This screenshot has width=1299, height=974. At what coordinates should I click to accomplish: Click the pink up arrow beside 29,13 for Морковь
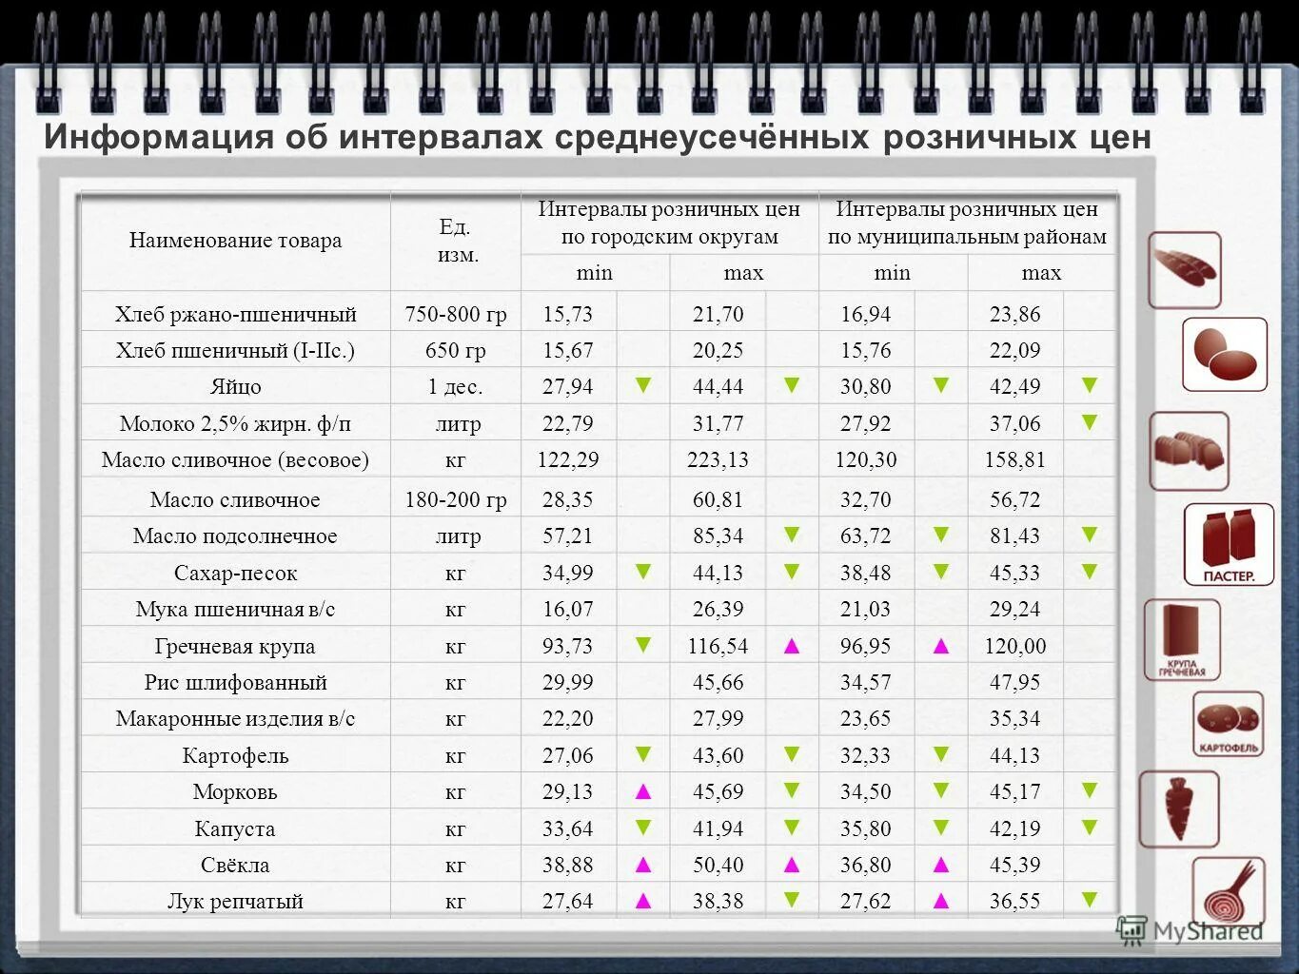(x=643, y=790)
